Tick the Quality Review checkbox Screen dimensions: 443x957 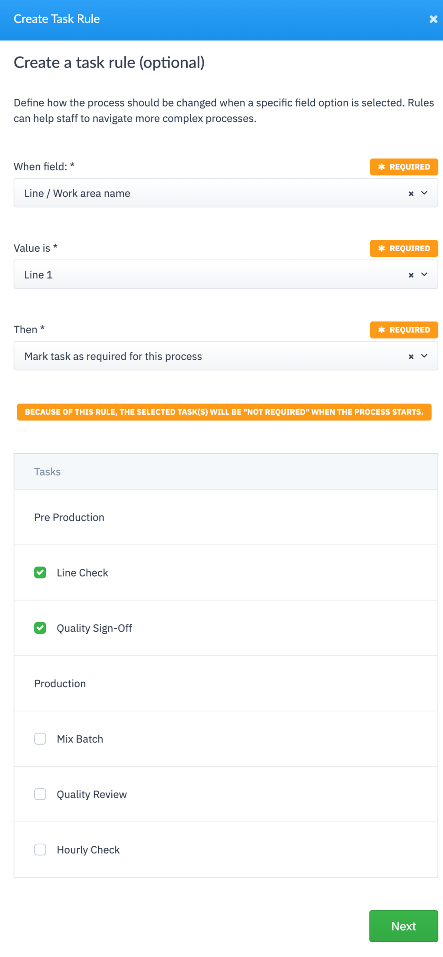click(40, 794)
